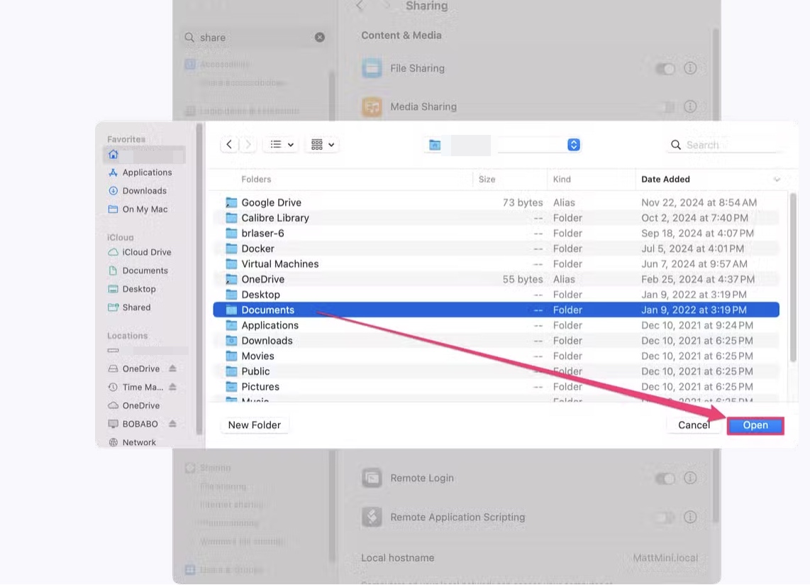The height and width of the screenshot is (585, 810).
Task: Select the Downloads folder in file list
Action: (496, 340)
